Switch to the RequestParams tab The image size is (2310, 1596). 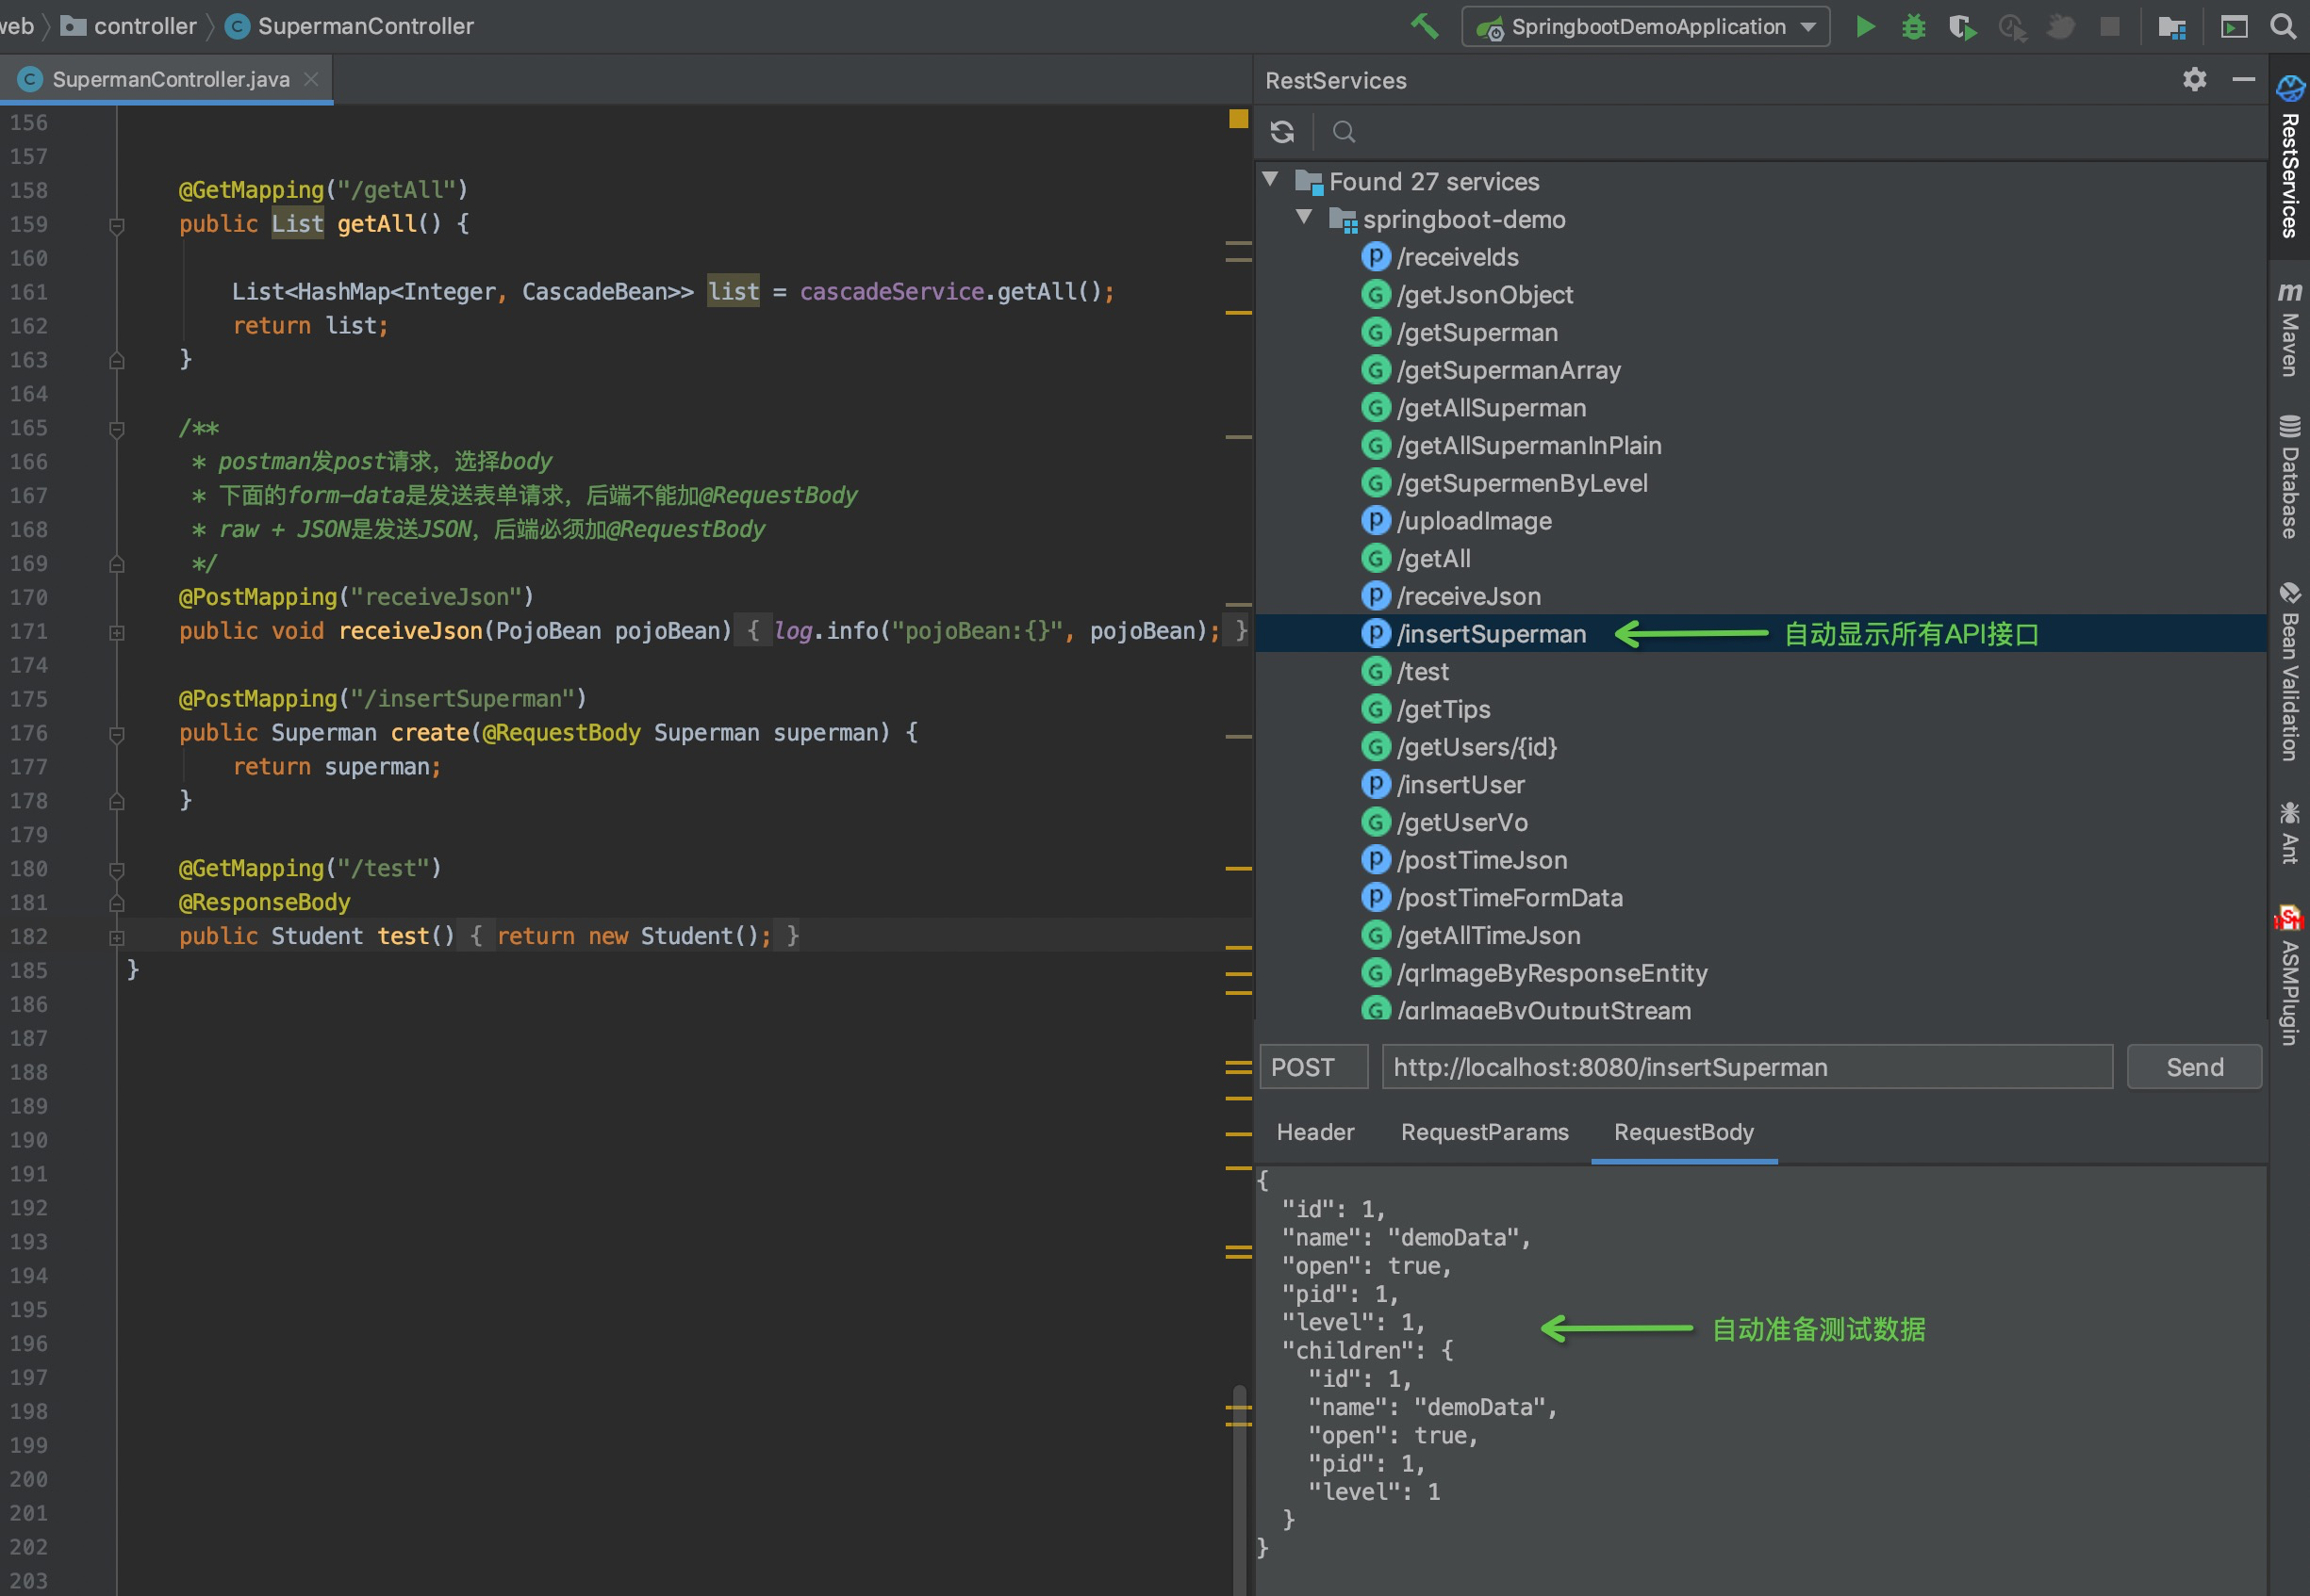click(x=1484, y=1132)
